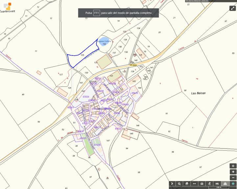Select parcel number 97 on the map
Image resolution: width=237 pixels, height=189 pixels.
click(201, 167)
